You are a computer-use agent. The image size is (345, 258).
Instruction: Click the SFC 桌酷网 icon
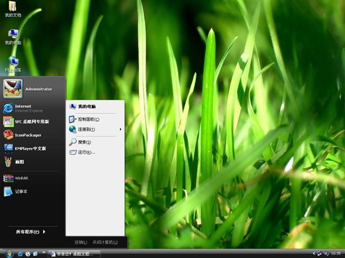click(x=9, y=121)
